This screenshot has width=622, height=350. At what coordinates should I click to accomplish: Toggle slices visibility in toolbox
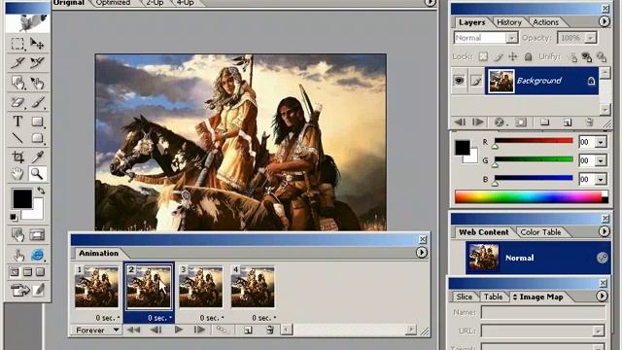coord(37,235)
